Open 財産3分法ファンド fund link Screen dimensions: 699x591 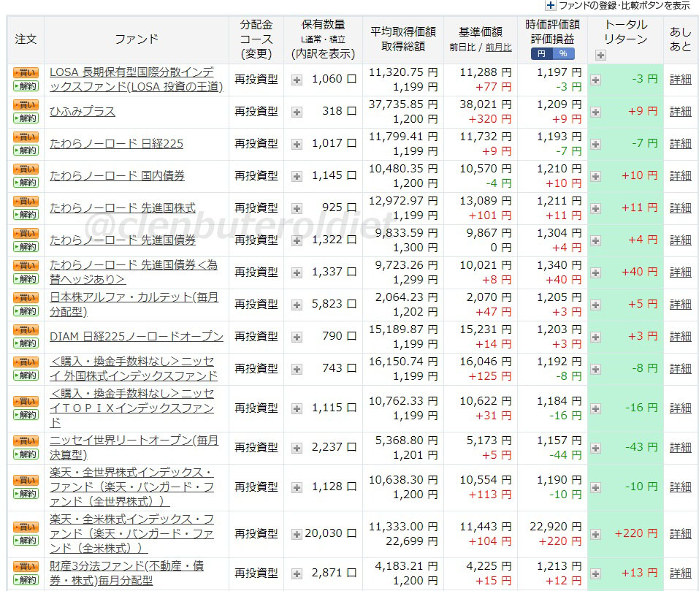126,573
